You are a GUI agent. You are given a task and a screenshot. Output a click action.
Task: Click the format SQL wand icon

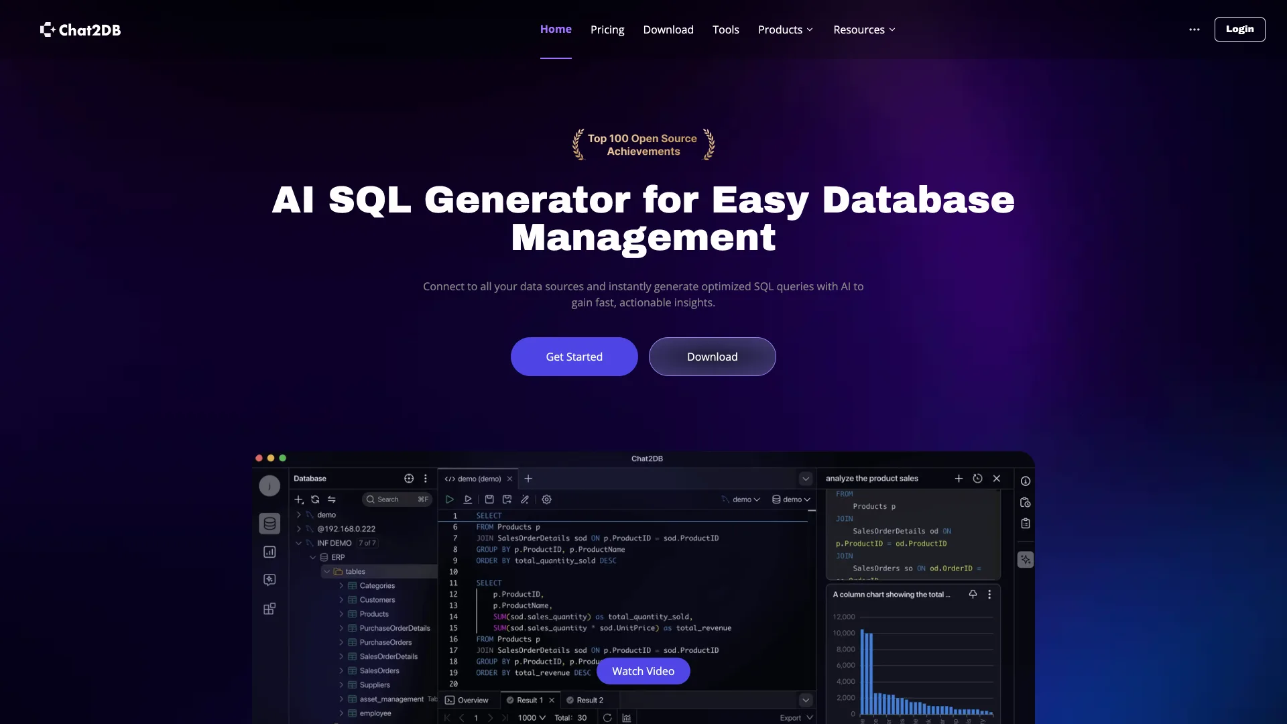coord(525,499)
